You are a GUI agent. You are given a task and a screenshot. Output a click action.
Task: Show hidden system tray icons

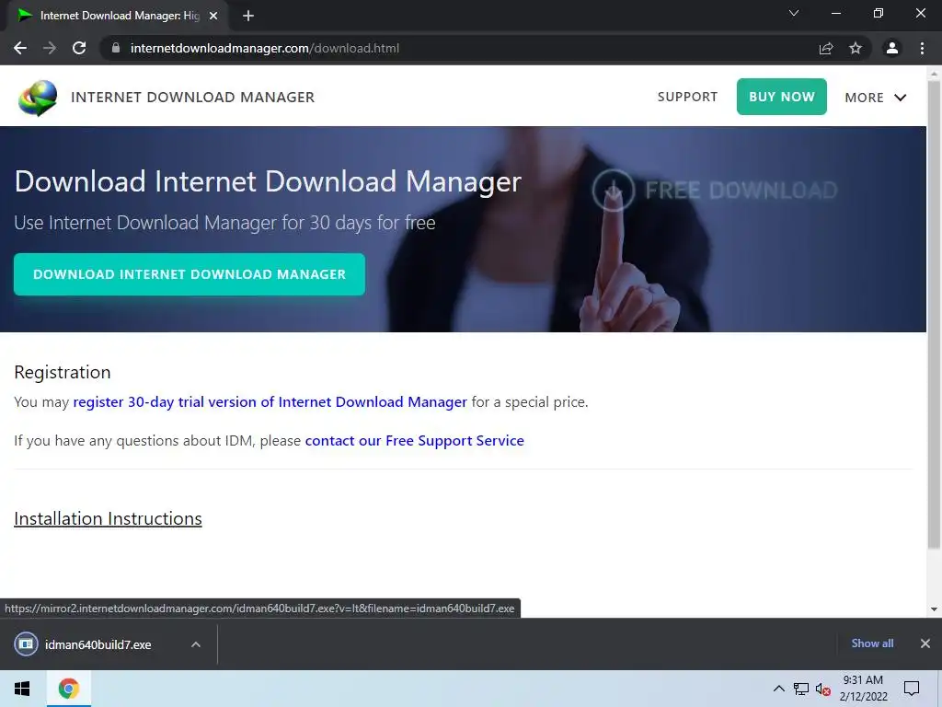[778, 689]
